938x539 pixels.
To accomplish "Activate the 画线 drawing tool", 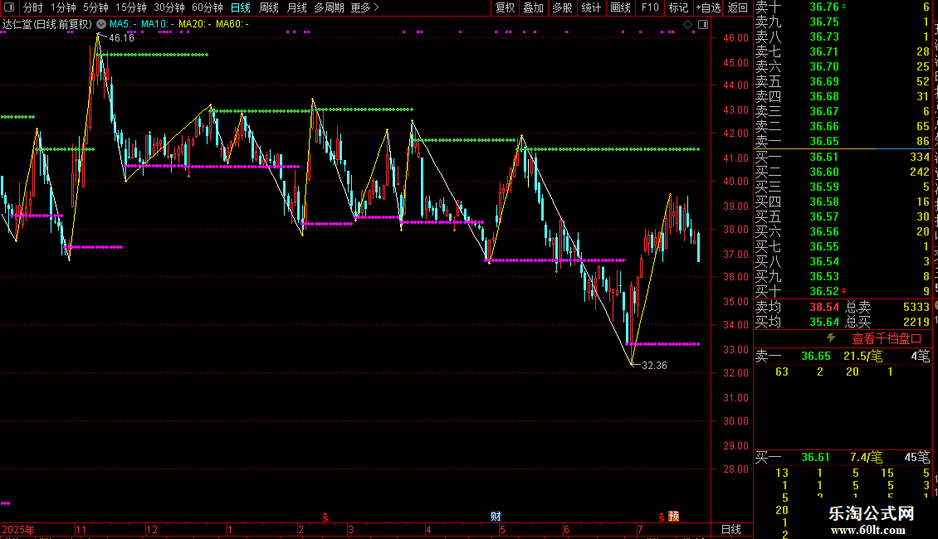I will [620, 7].
